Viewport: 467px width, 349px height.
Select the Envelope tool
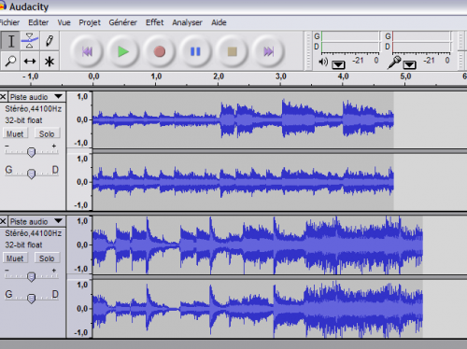30,41
